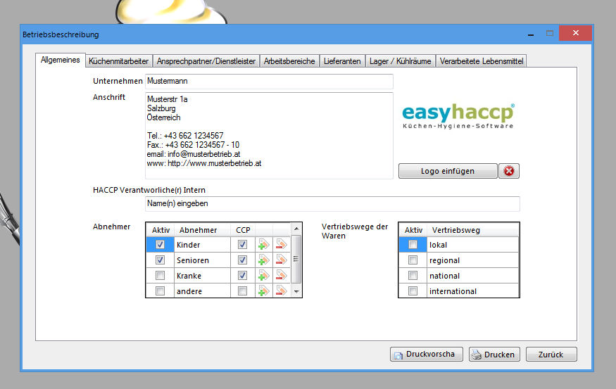Open the Druckvorschau print preview

(426, 354)
